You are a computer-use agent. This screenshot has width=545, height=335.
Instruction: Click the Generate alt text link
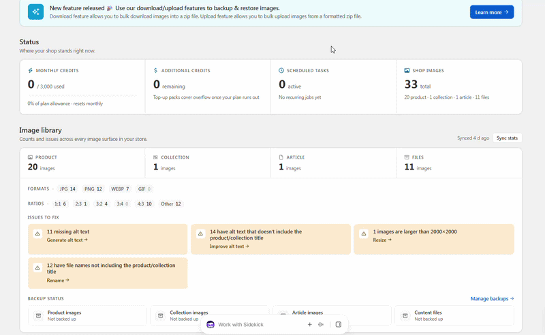[67, 240]
